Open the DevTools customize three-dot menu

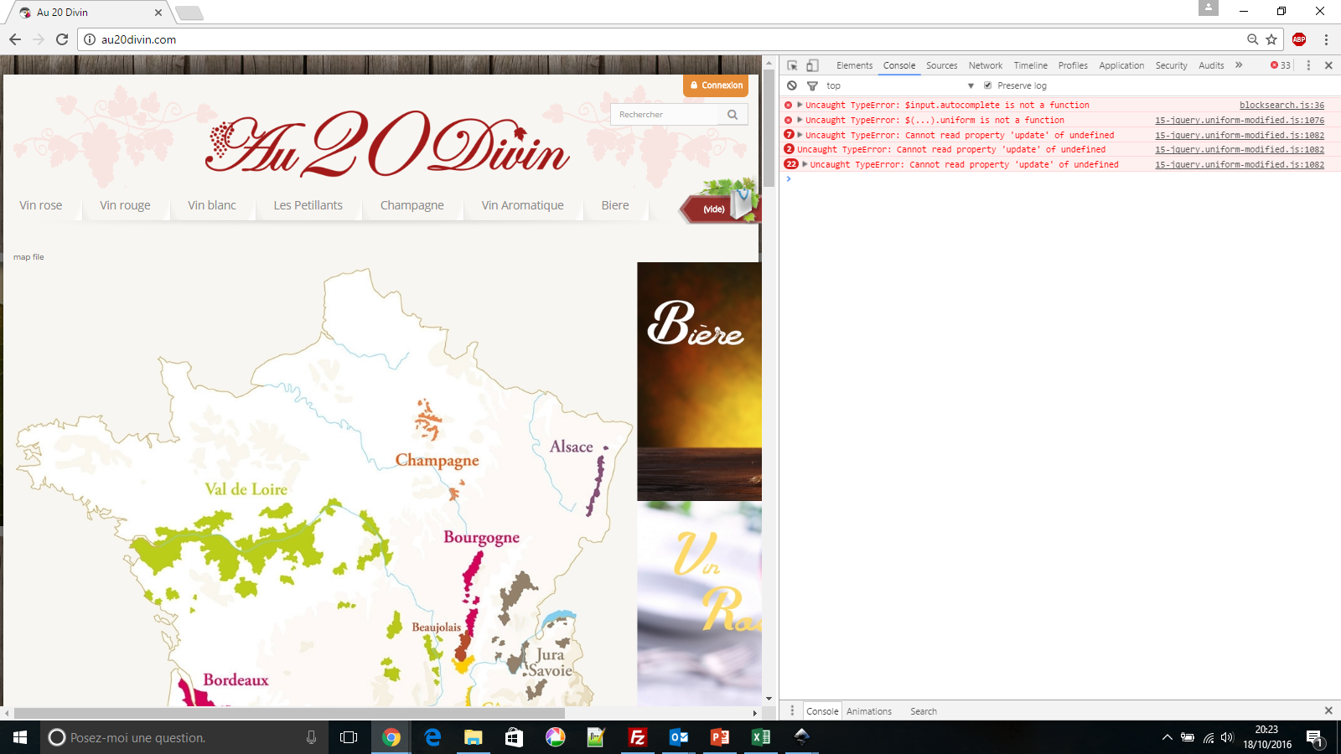click(x=1308, y=65)
